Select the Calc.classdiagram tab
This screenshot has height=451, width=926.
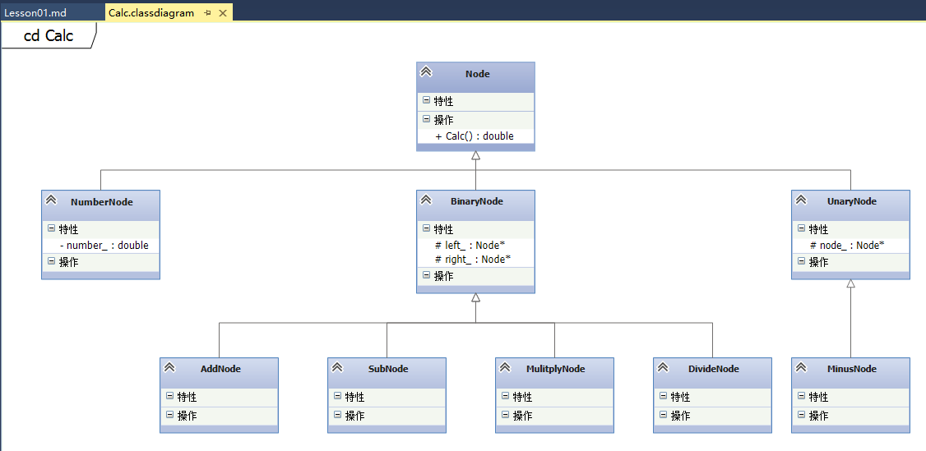click(151, 13)
